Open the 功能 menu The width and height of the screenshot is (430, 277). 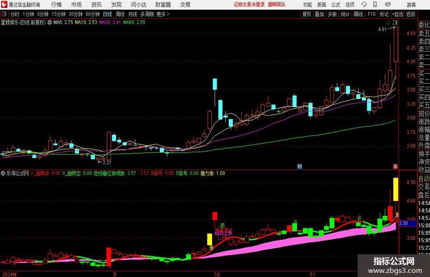[308, 5]
